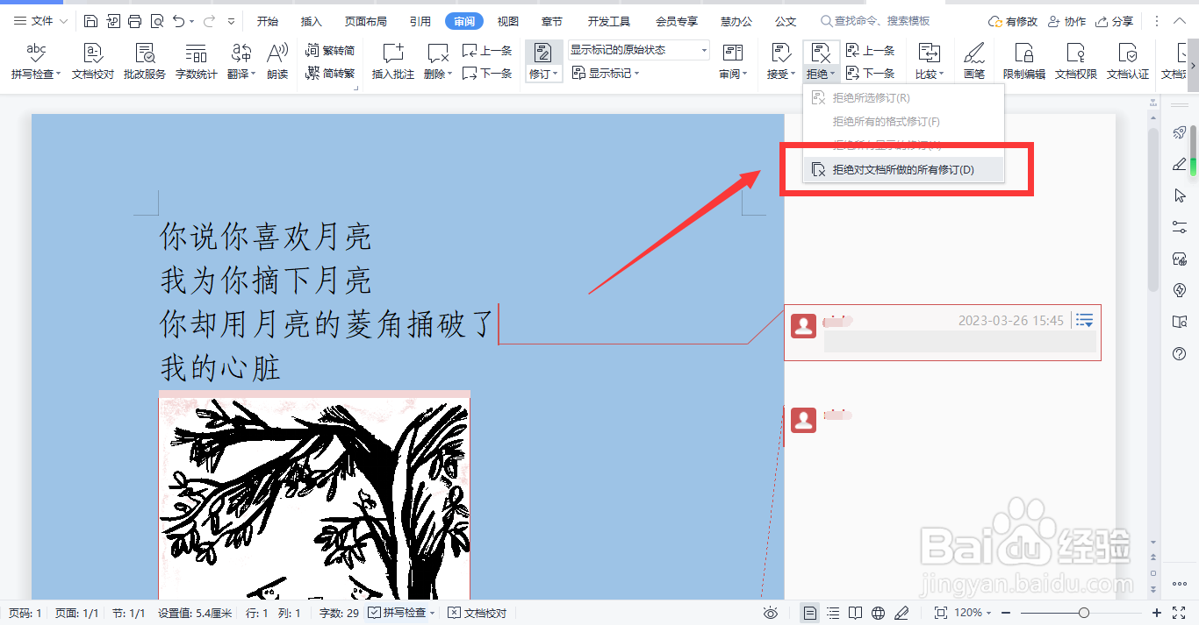Screen dimensions: 1199x625
Task: Switch to outline view in status bar
Action: point(833,613)
